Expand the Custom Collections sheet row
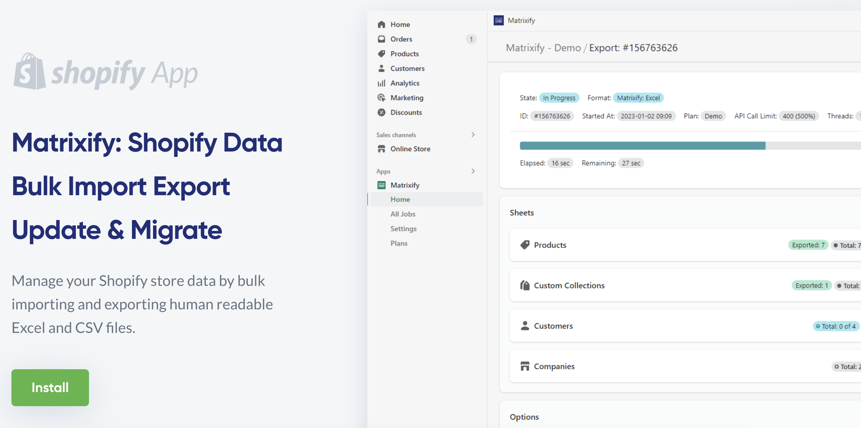Viewport: 861px width, 428px height. coord(569,286)
